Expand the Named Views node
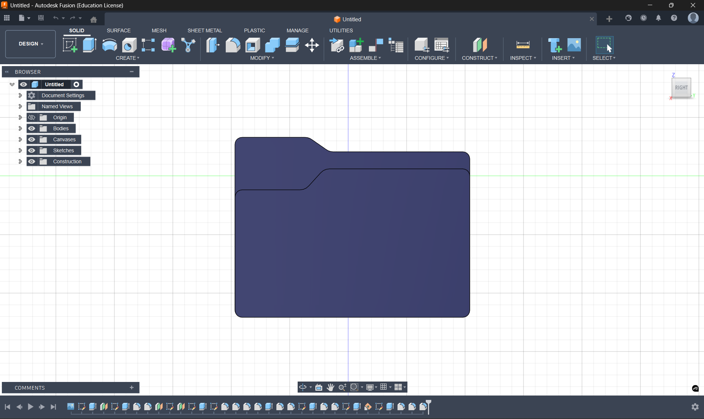 click(x=20, y=106)
